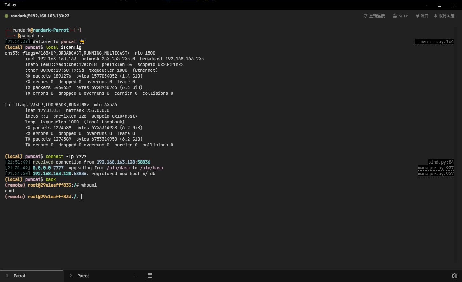Close the Tabby window
462x282 pixels.
[x=454, y=5]
